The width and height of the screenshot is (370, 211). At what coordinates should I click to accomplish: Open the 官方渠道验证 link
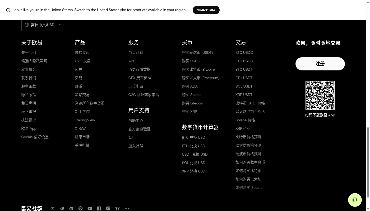[x=140, y=129]
